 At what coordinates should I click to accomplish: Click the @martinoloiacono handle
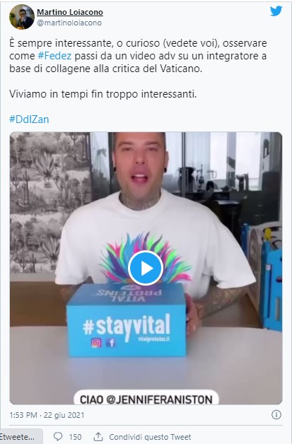(69, 23)
